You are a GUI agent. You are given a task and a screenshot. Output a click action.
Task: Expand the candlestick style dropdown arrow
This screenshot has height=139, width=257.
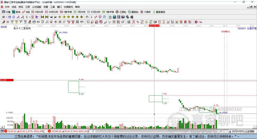[x=29, y=17]
